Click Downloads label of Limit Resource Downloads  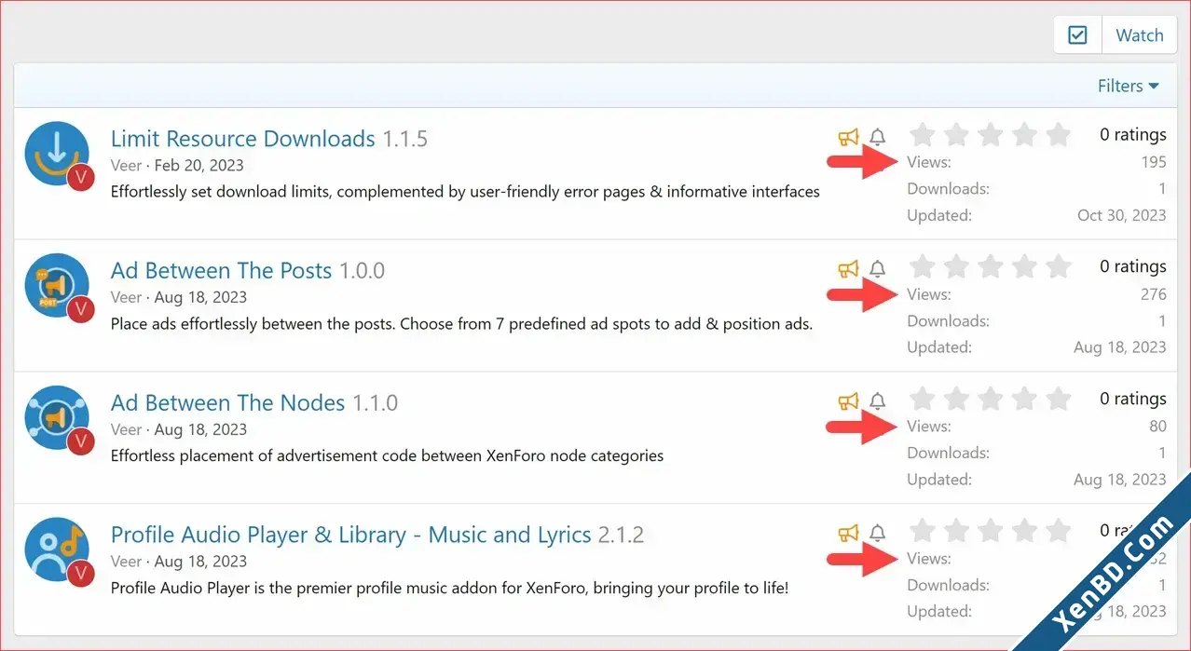[x=949, y=189]
